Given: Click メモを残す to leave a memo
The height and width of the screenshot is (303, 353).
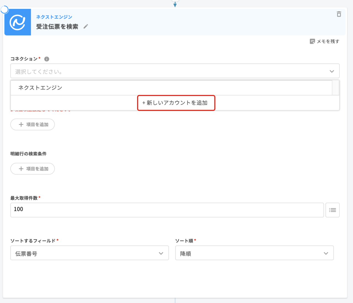Looking at the screenshot, I should [x=324, y=41].
